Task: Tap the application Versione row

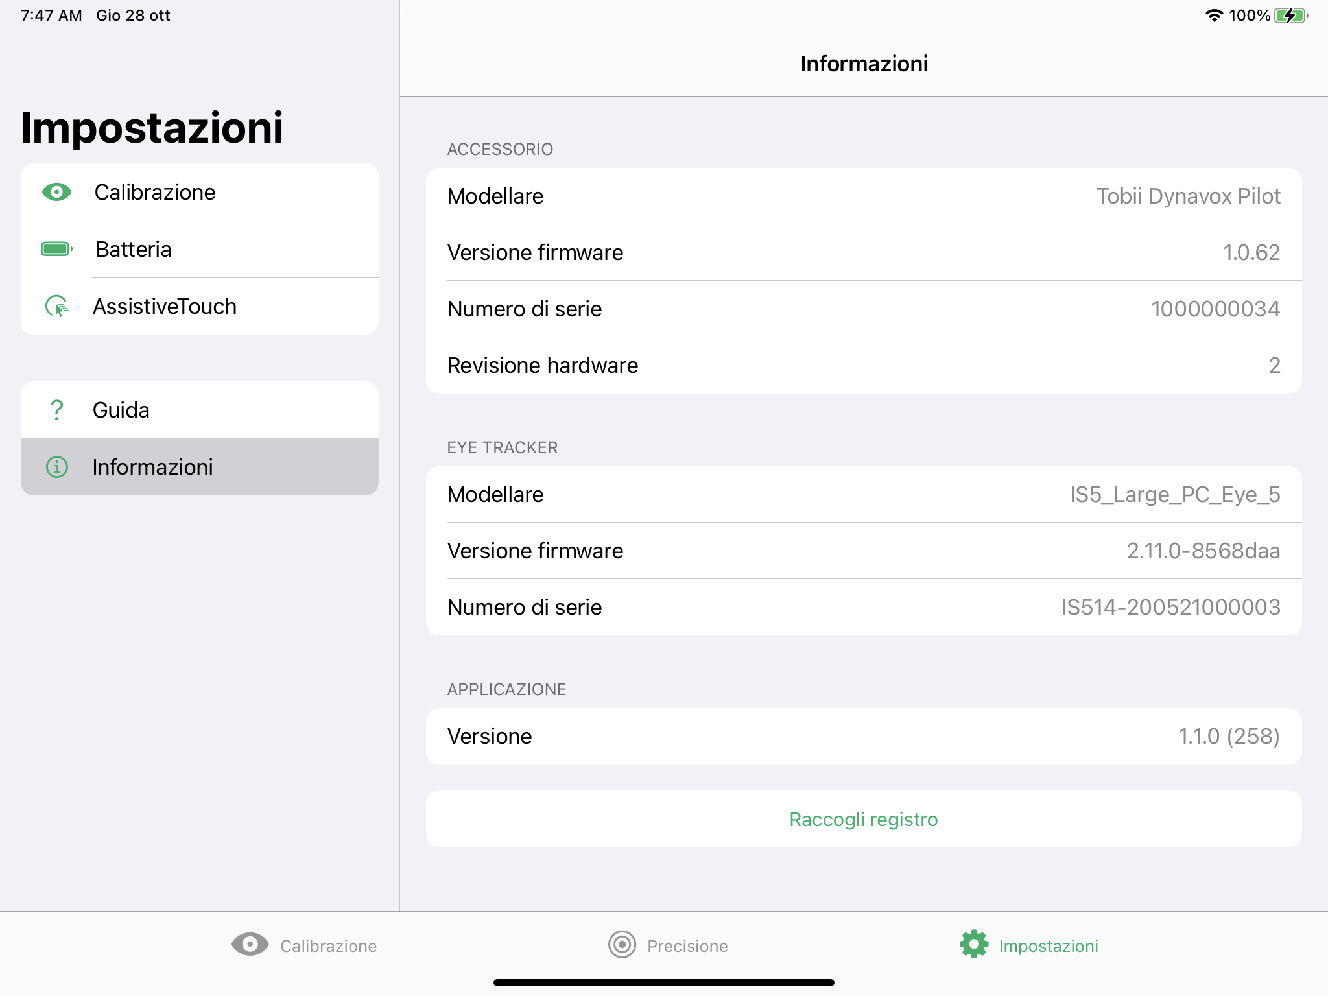Action: pyautogui.click(x=864, y=737)
